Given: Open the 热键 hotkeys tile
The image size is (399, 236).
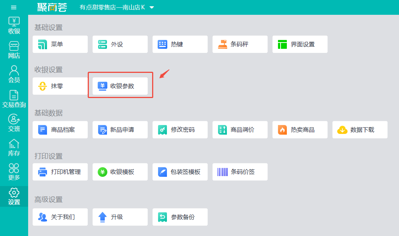Looking at the screenshot, I should pyautogui.click(x=180, y=44).
